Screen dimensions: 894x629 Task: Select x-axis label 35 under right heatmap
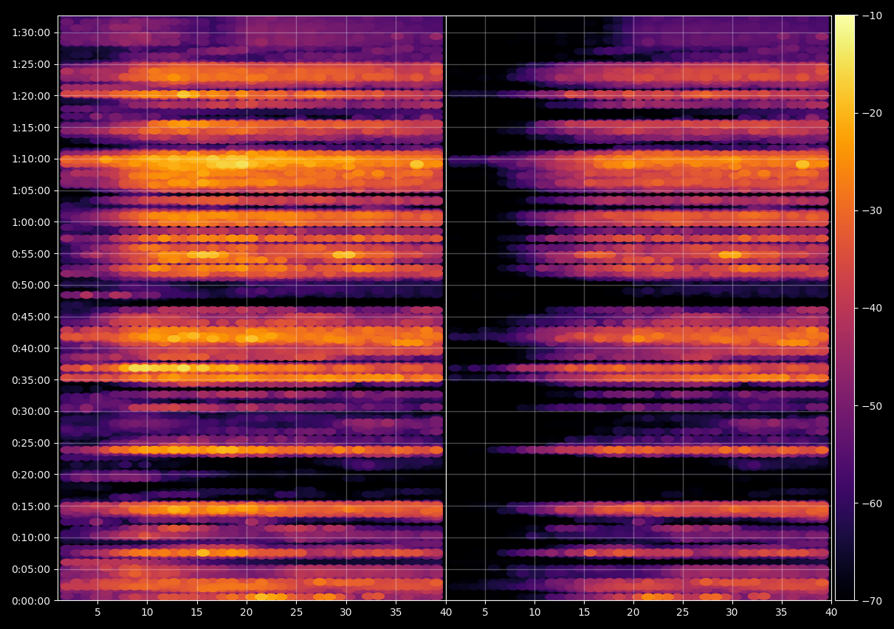(x=782, y=613)
